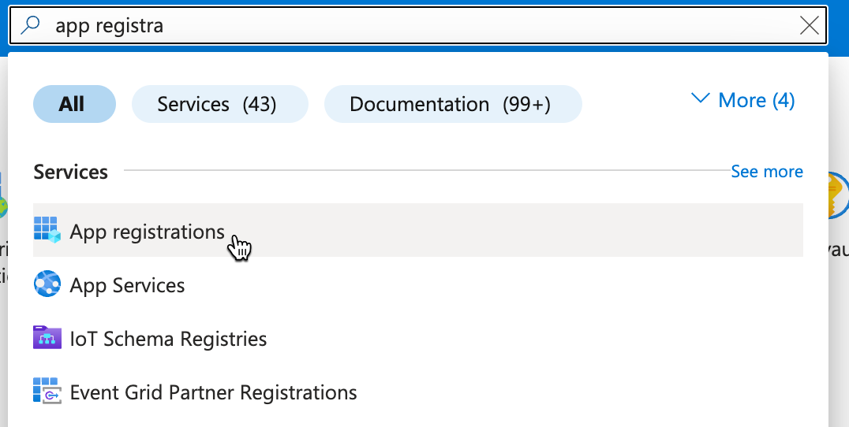The height and width of the screenshot is (427, 849).
Task: Click the App Services globe icon
Action: [x=47, y=284]
